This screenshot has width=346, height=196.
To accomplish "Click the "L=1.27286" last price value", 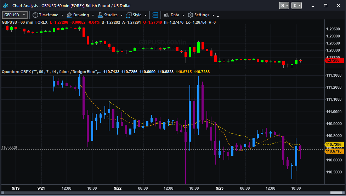I will coord(59,22).
